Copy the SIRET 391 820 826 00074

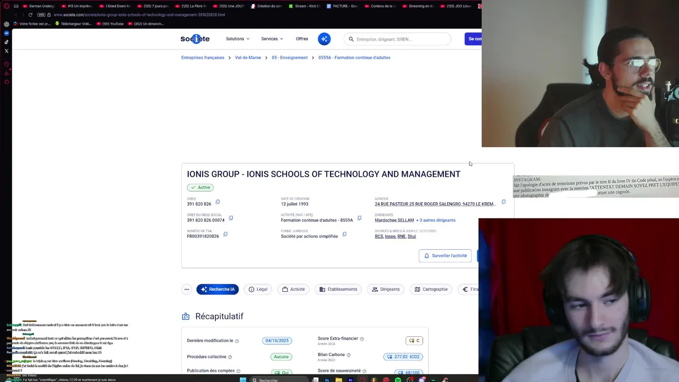point(231,218)
